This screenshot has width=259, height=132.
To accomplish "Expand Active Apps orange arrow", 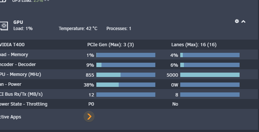I will 89,117.
